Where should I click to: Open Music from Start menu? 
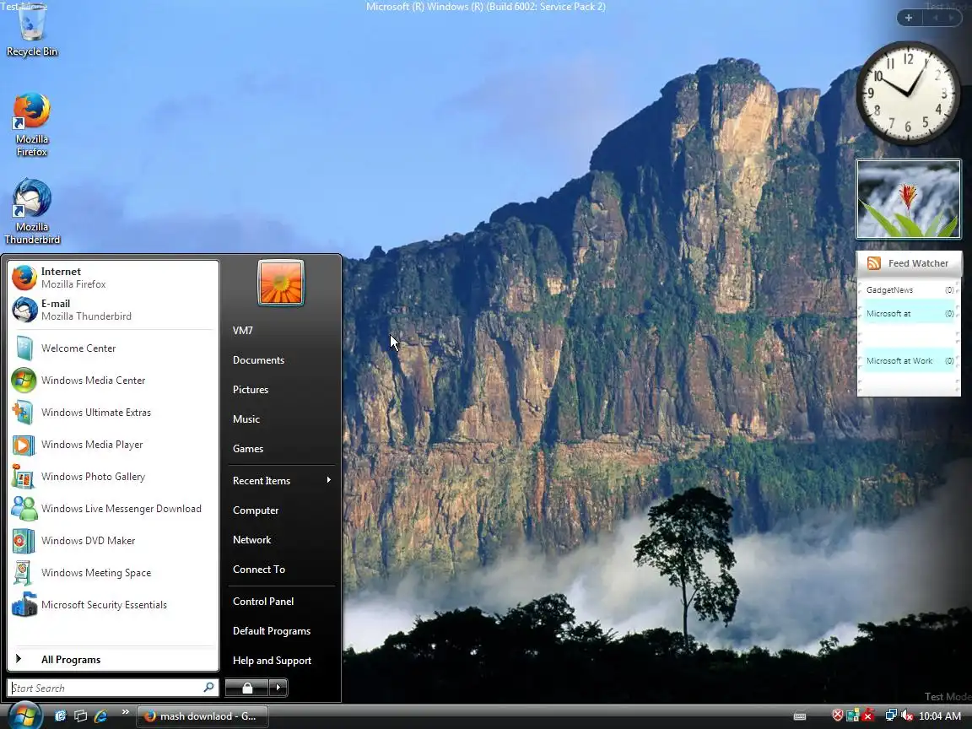281,419
